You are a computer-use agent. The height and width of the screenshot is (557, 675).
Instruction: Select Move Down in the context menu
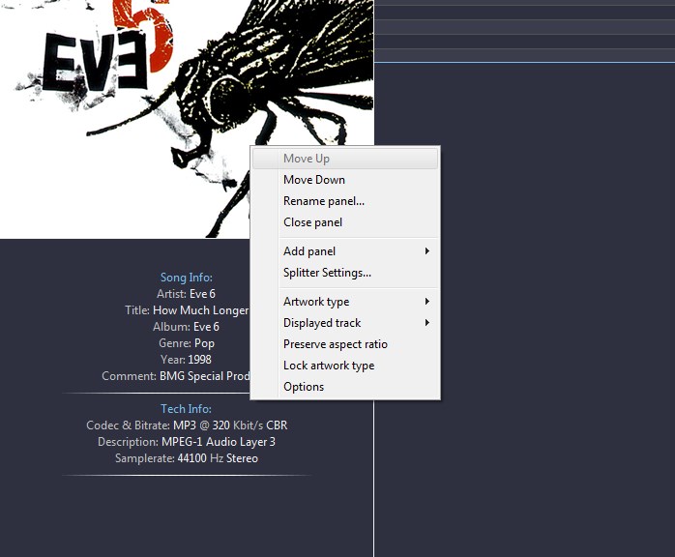tap(314, 180)
